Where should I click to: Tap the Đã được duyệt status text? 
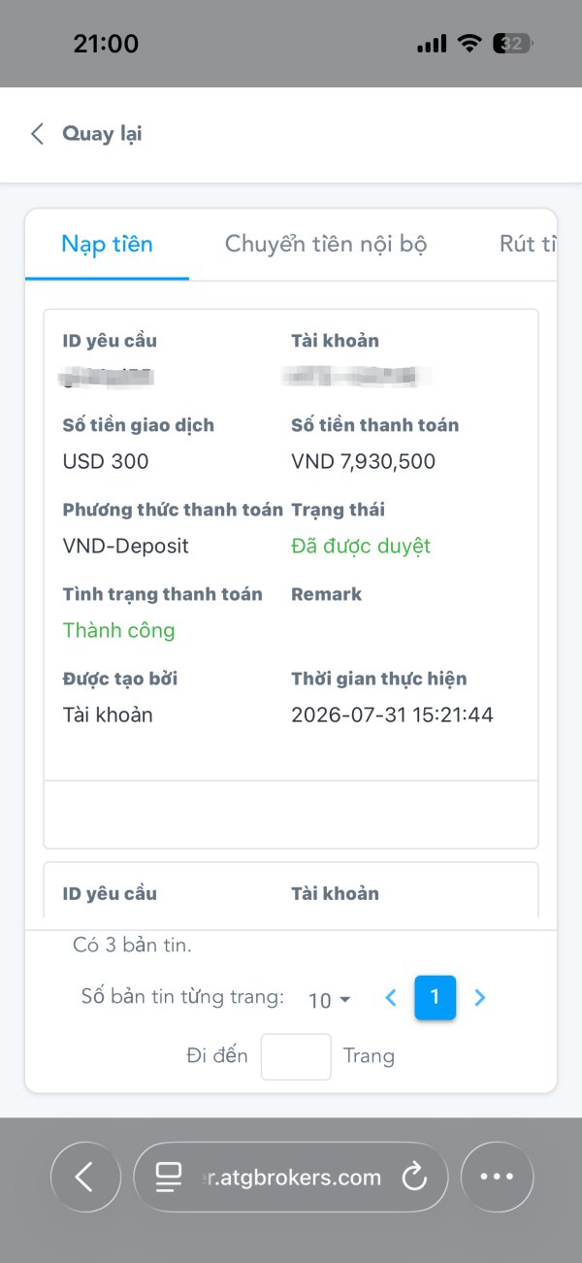(361, 546)
